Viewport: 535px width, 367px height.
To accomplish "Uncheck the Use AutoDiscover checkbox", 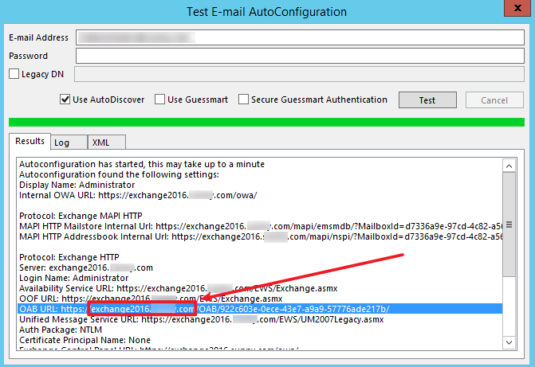I will (x=65, y=100).
